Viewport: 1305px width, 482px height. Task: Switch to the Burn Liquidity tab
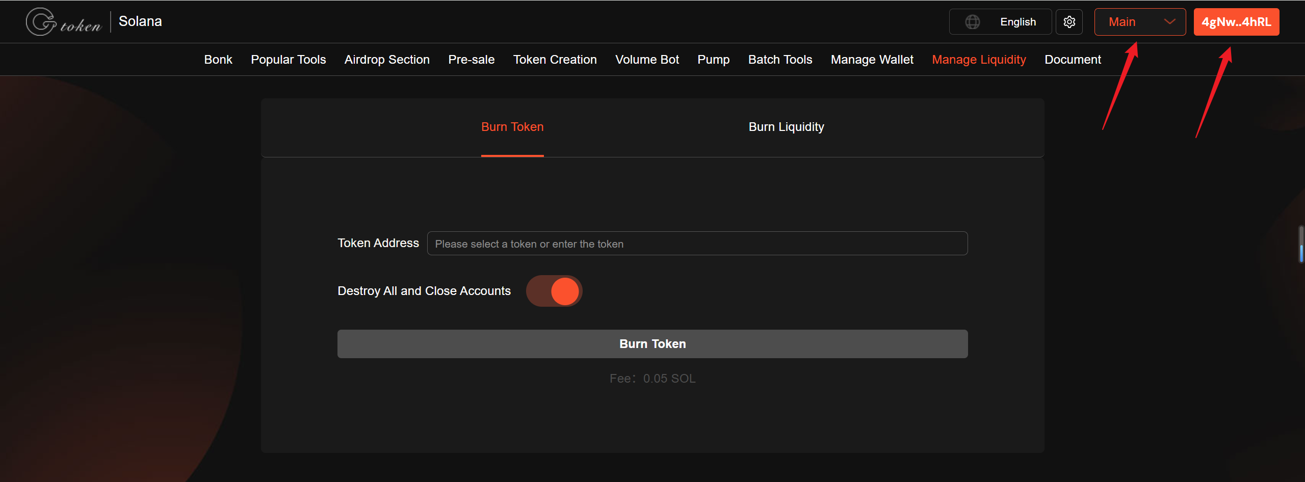(x=786, y=127)
